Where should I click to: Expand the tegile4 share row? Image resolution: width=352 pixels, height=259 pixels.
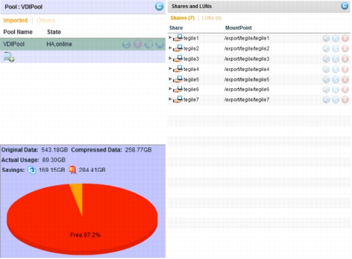coord(170,69)
